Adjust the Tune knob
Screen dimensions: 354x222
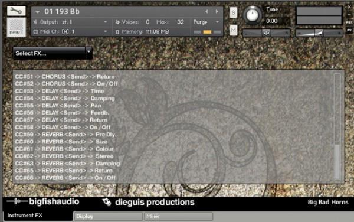(253, 15)
